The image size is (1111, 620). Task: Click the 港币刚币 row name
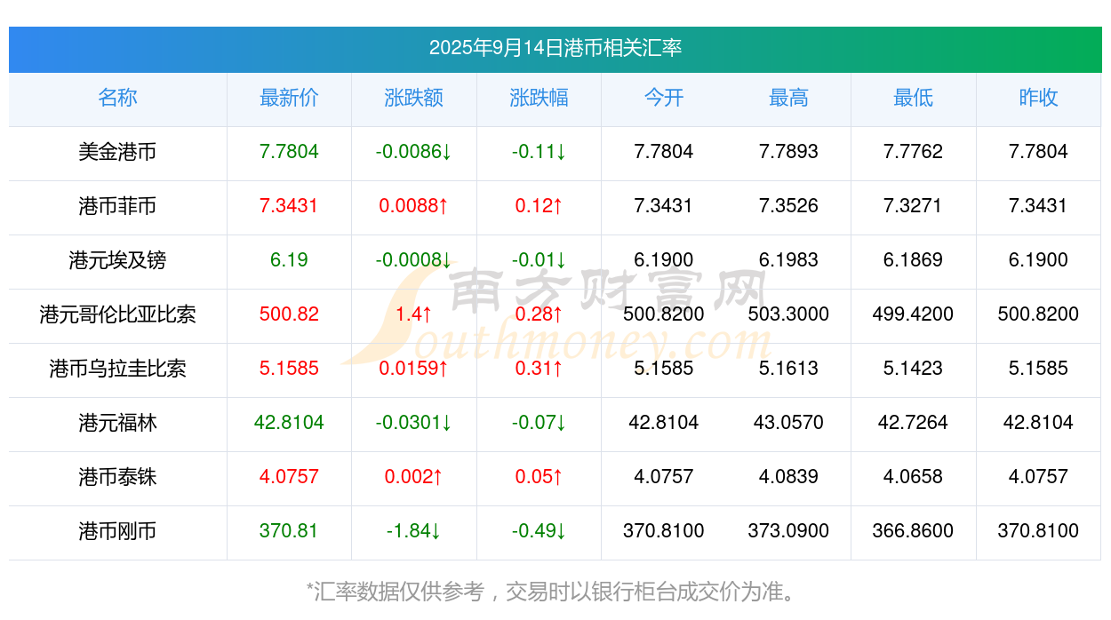tap(117, 531)
